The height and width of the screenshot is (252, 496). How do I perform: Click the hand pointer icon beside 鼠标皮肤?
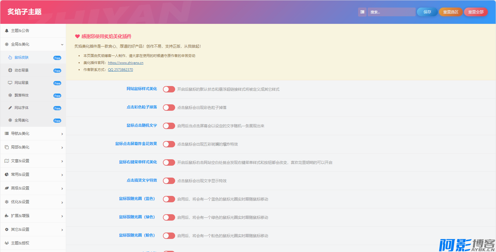(x=10, y=58)
